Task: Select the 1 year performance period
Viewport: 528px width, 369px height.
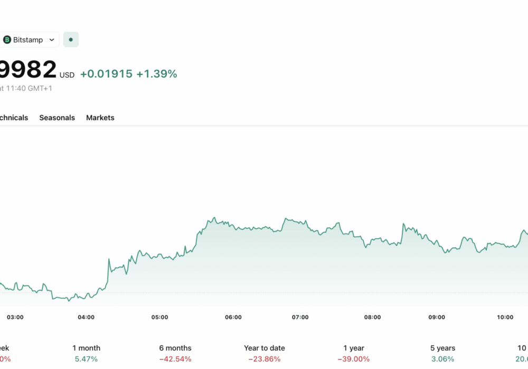Action: pos(354,353)
